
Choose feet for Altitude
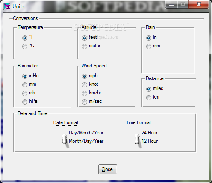(85, 38)
